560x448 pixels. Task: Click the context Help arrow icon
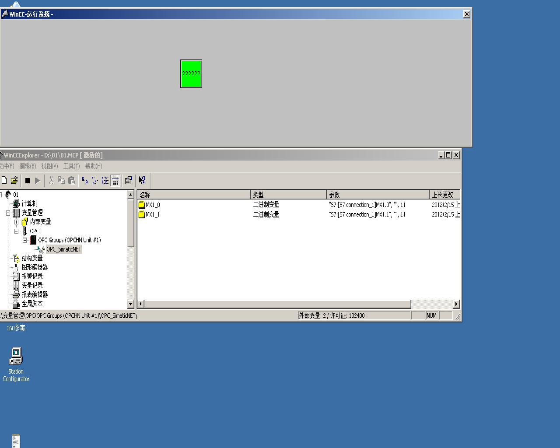(142, 180)
